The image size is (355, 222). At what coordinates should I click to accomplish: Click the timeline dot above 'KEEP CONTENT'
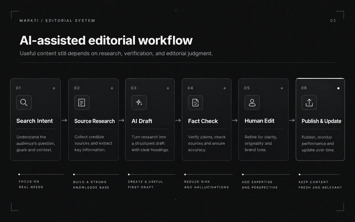point(300,174)
